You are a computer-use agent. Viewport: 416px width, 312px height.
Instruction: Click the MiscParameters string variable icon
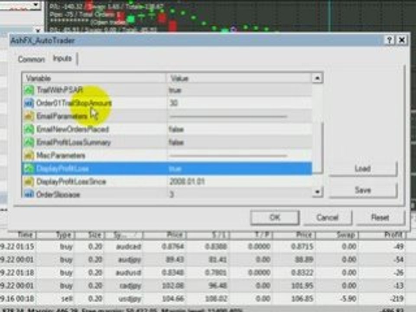[29, 155]
